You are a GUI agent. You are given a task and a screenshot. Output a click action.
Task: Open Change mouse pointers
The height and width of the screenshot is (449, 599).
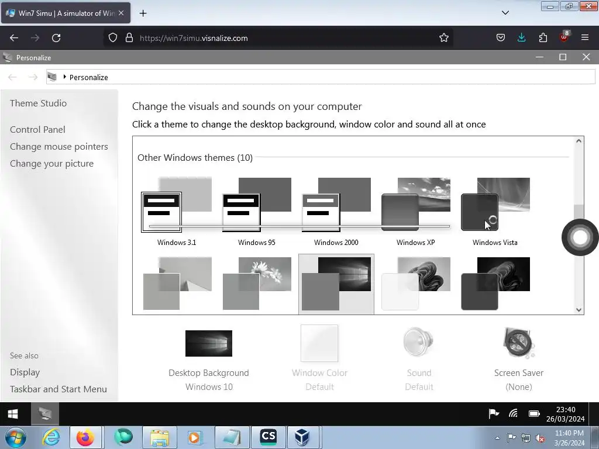click(x=59, y=147)
